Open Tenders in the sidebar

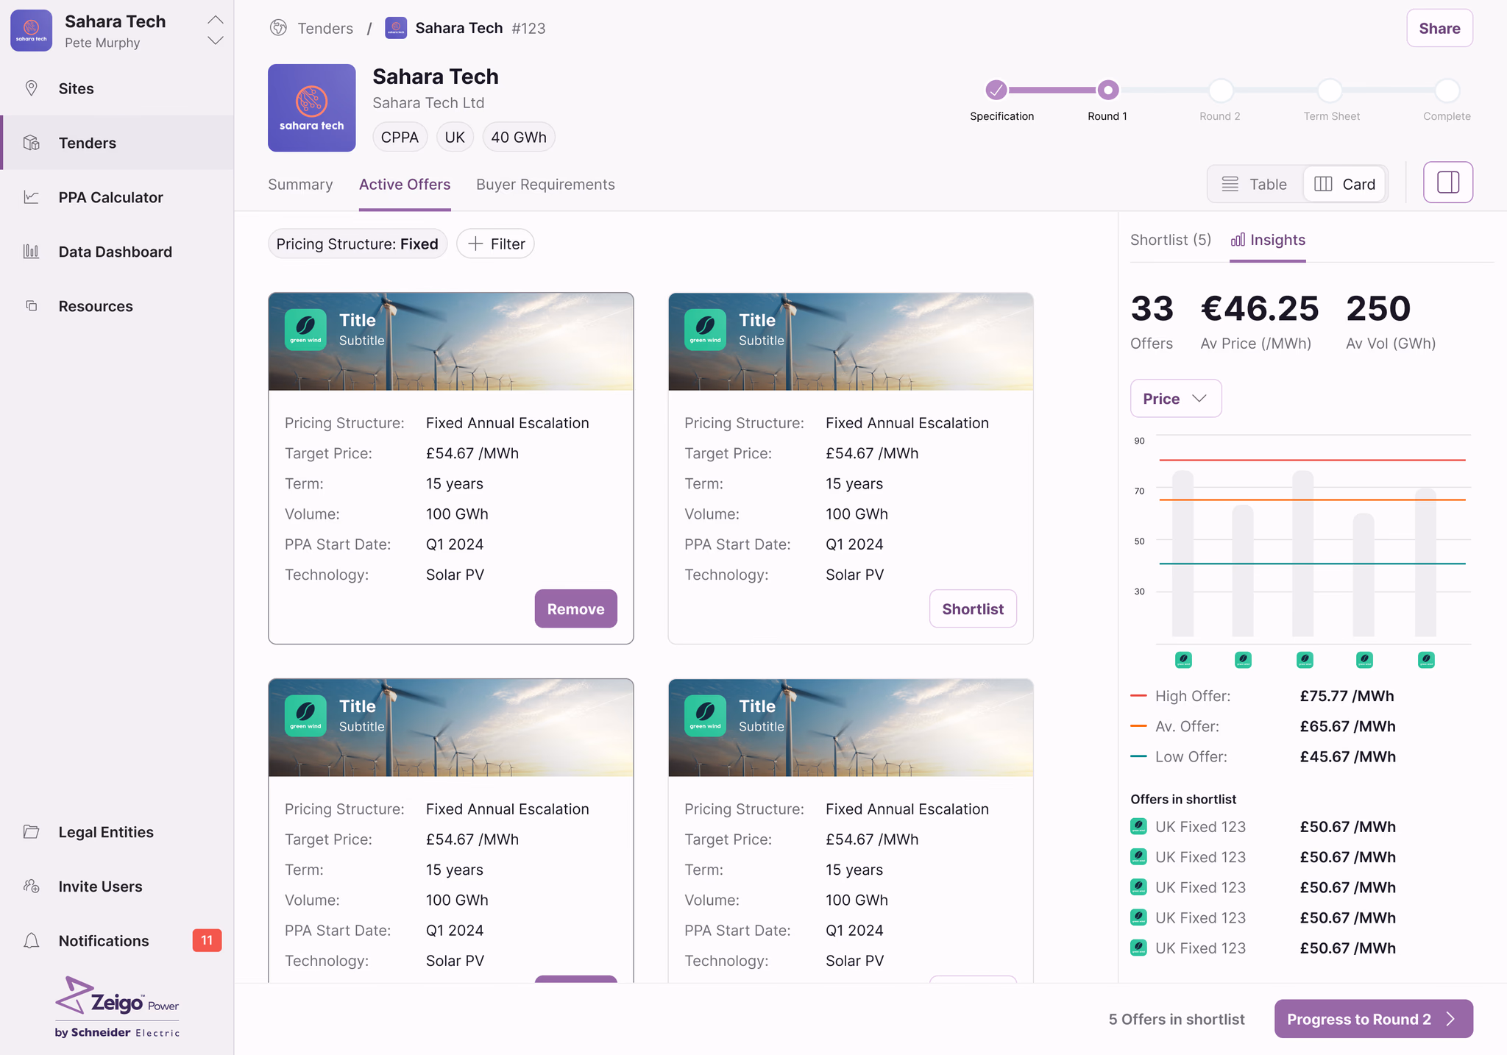pyautogui.click(x=117, y=143)
